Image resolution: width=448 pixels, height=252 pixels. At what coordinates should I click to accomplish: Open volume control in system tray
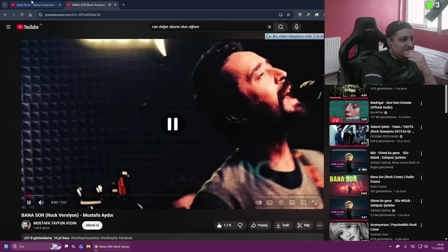tap(426, 246)
